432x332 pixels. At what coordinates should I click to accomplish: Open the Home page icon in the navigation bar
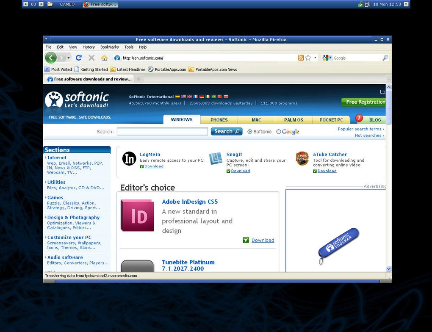point(104,58)
